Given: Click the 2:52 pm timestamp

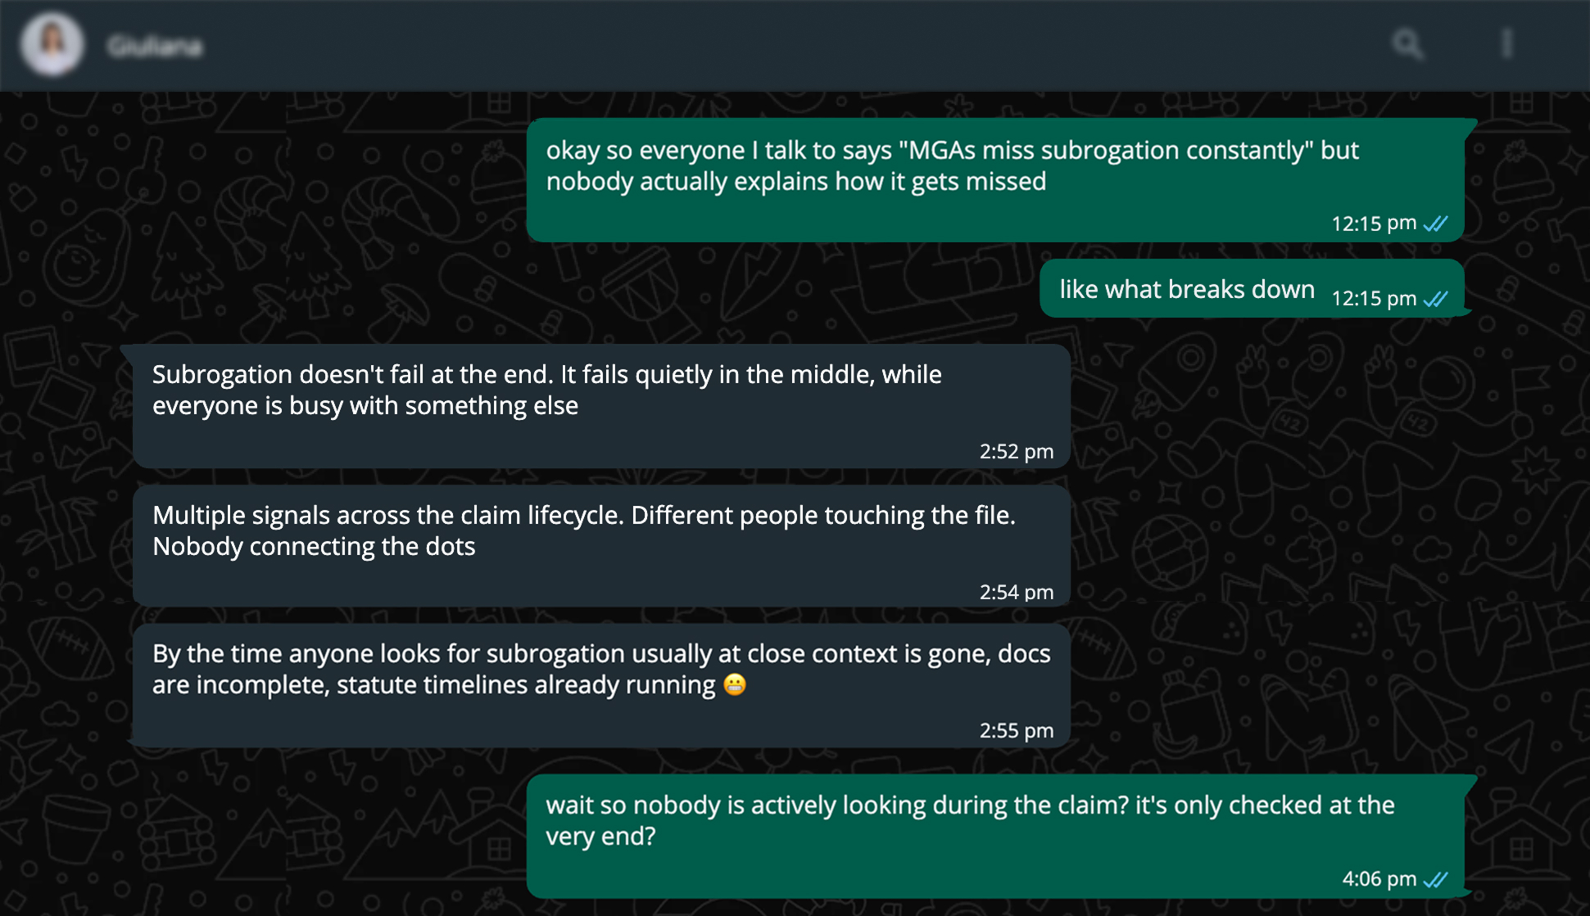Looking at the screenshot, I should click(x=1016, y=451).
